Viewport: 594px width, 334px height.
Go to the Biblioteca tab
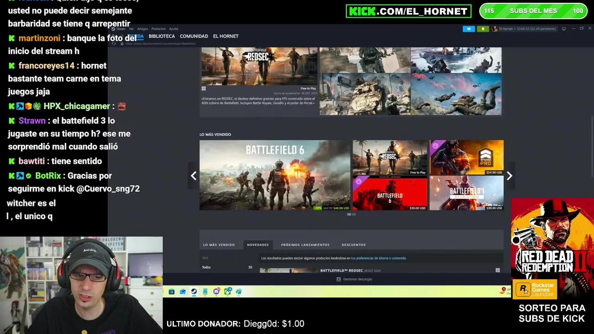pyautogui.click(x=161, y=36)
